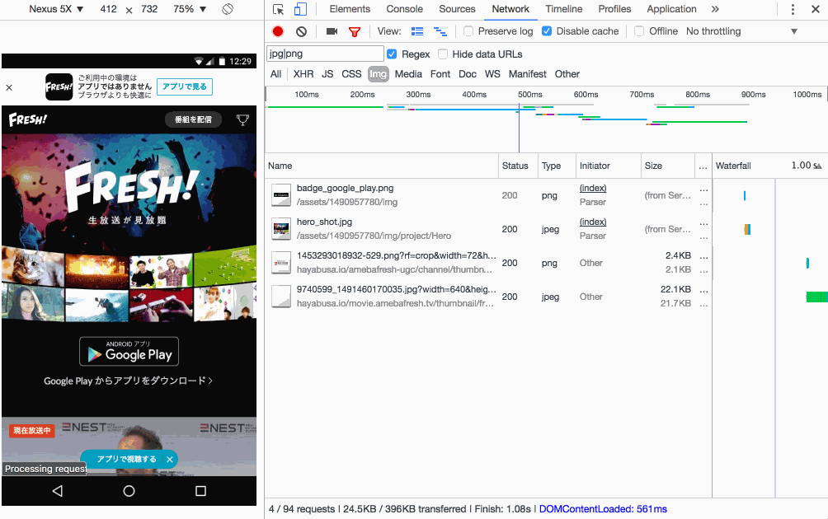Click badge_google_play.png thumbnail icon
This screenshot has width=828, height=519.
(281, 195)
